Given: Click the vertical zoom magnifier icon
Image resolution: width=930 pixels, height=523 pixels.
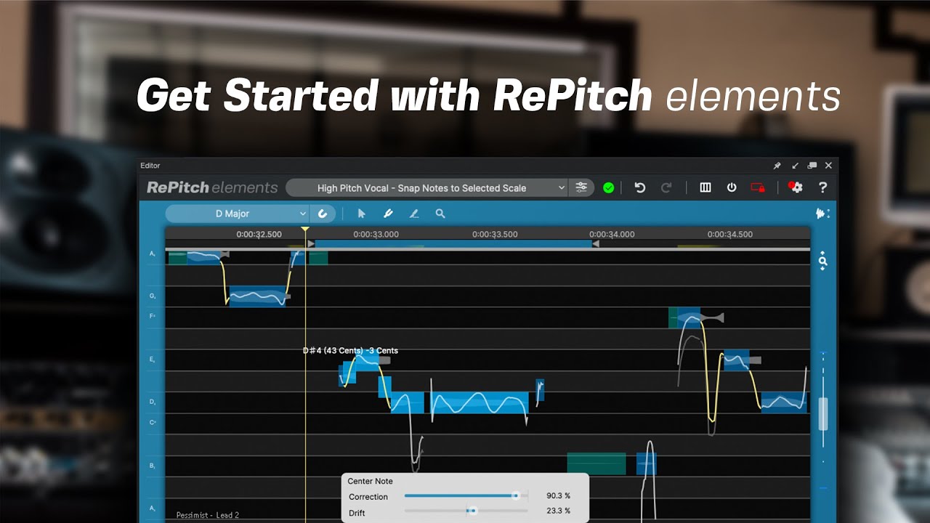Looking at the screenshot, I should 822,261.
